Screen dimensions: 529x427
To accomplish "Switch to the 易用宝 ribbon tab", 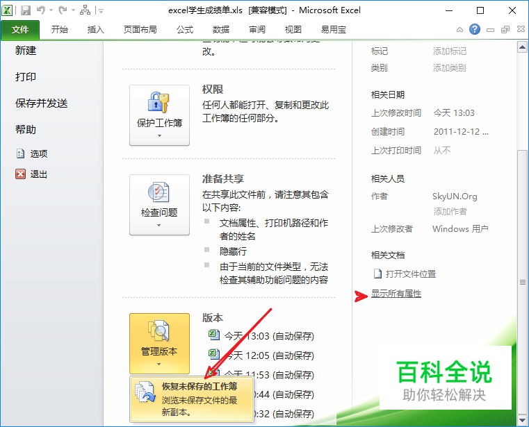I will 334,30.
